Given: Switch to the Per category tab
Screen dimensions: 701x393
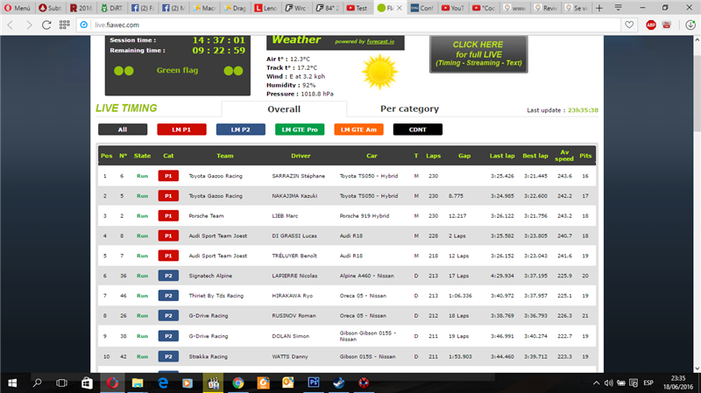Looking at the screenshot, I should tap(409, 109).
